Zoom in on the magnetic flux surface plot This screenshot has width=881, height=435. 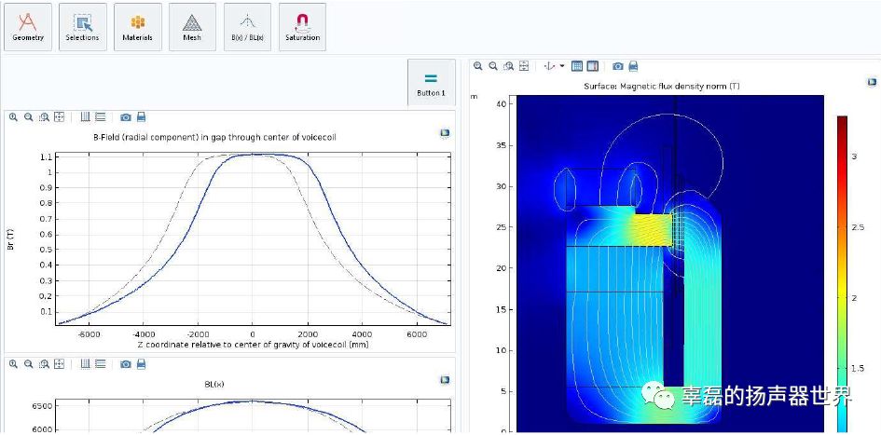click(478, 66)
